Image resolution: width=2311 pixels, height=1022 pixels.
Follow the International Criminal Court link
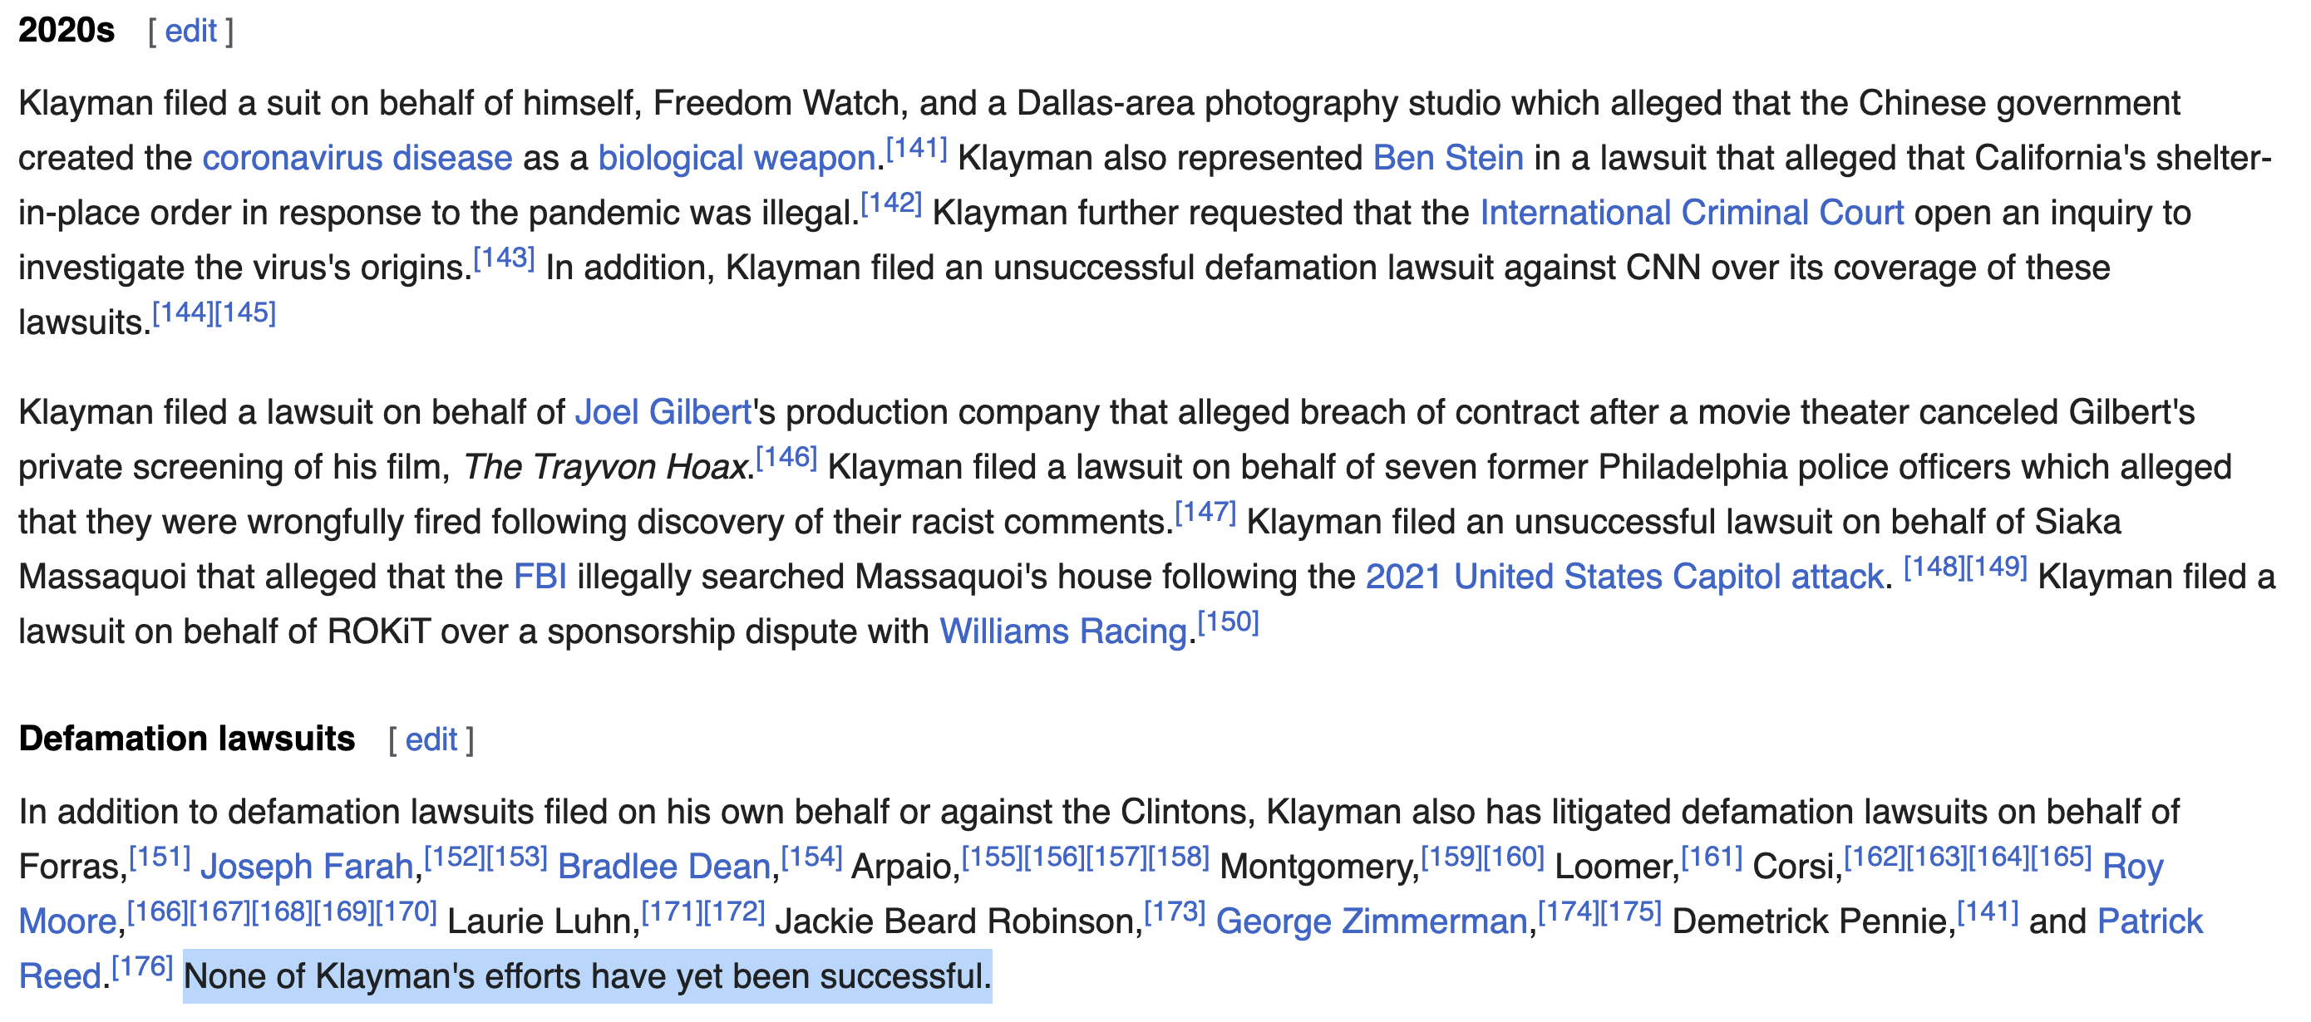(1691, 213)
